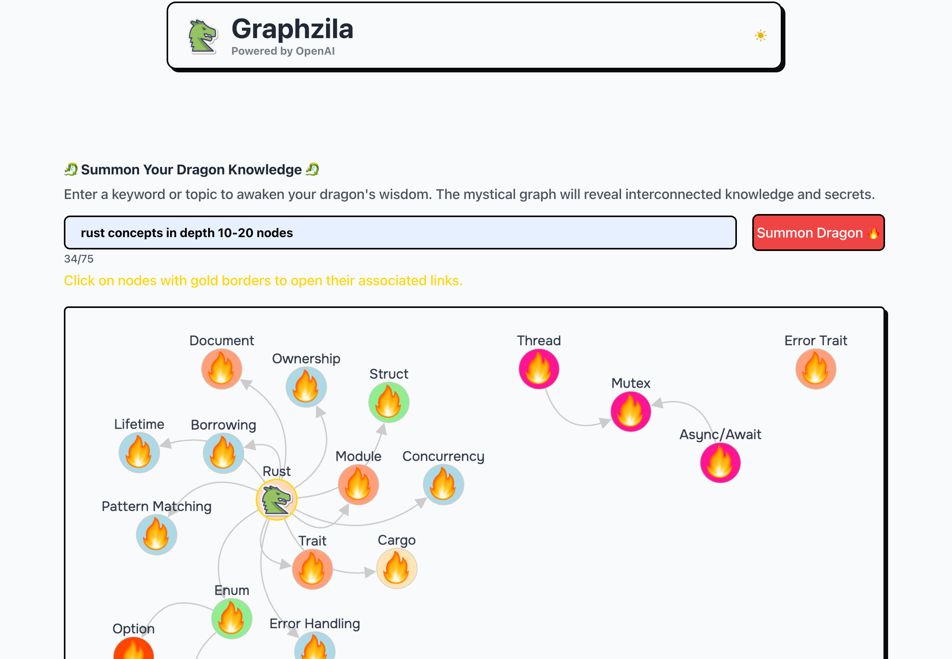Image resolution: width=952 pixels, height=659 pixels.
Task: Select the Struct flame node
Action: click(x=388, y=402)
